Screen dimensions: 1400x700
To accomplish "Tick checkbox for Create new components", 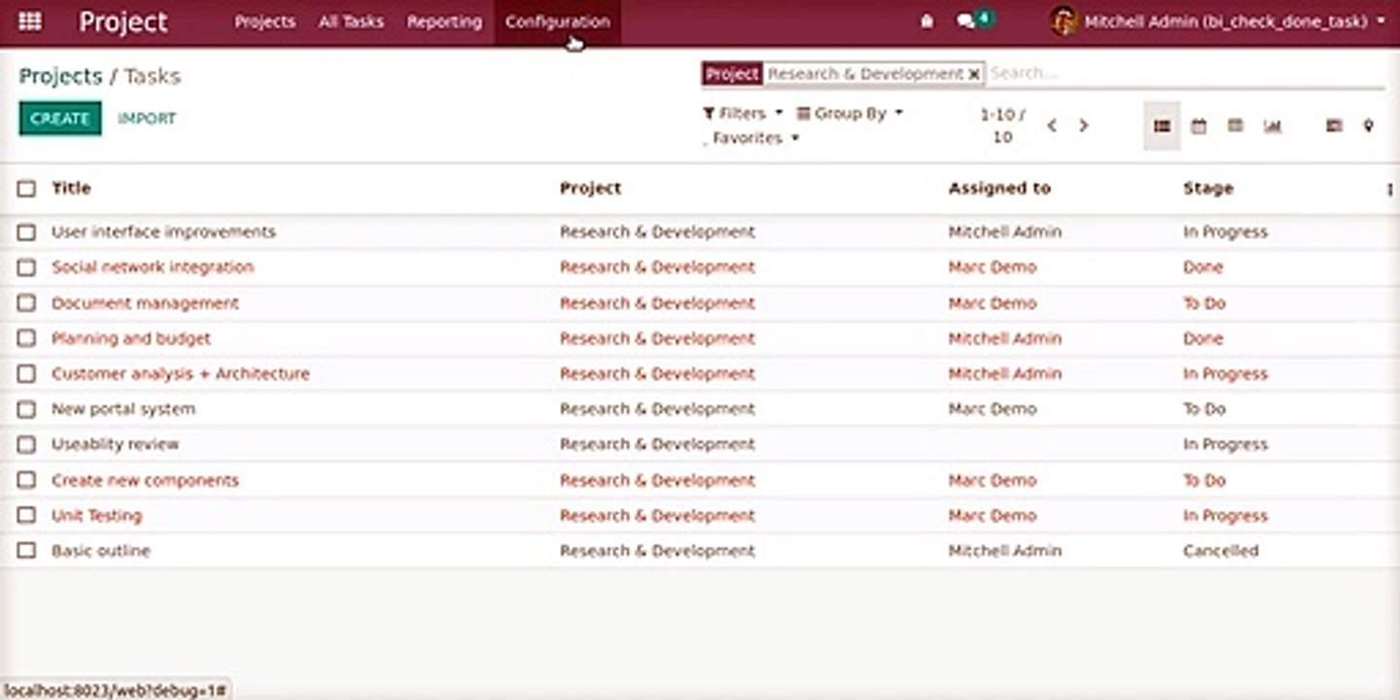I will pos(26,480).
